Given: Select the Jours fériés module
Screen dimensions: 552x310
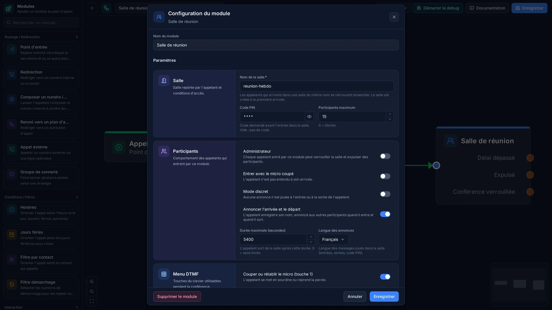Looking at the screenshot, I should click(x=41, y=238).
